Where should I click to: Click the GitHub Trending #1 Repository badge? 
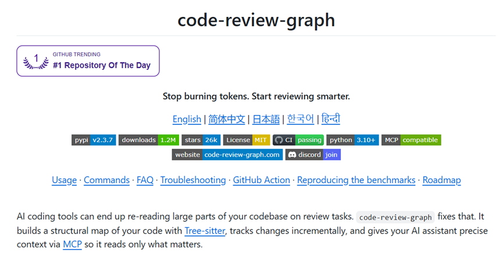[x=88, y=61]
